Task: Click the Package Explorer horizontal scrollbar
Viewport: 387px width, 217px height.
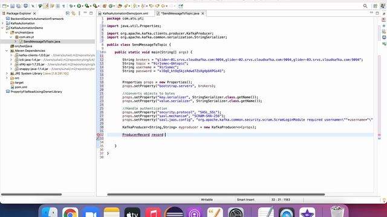Action: click(x=31, y=194)
